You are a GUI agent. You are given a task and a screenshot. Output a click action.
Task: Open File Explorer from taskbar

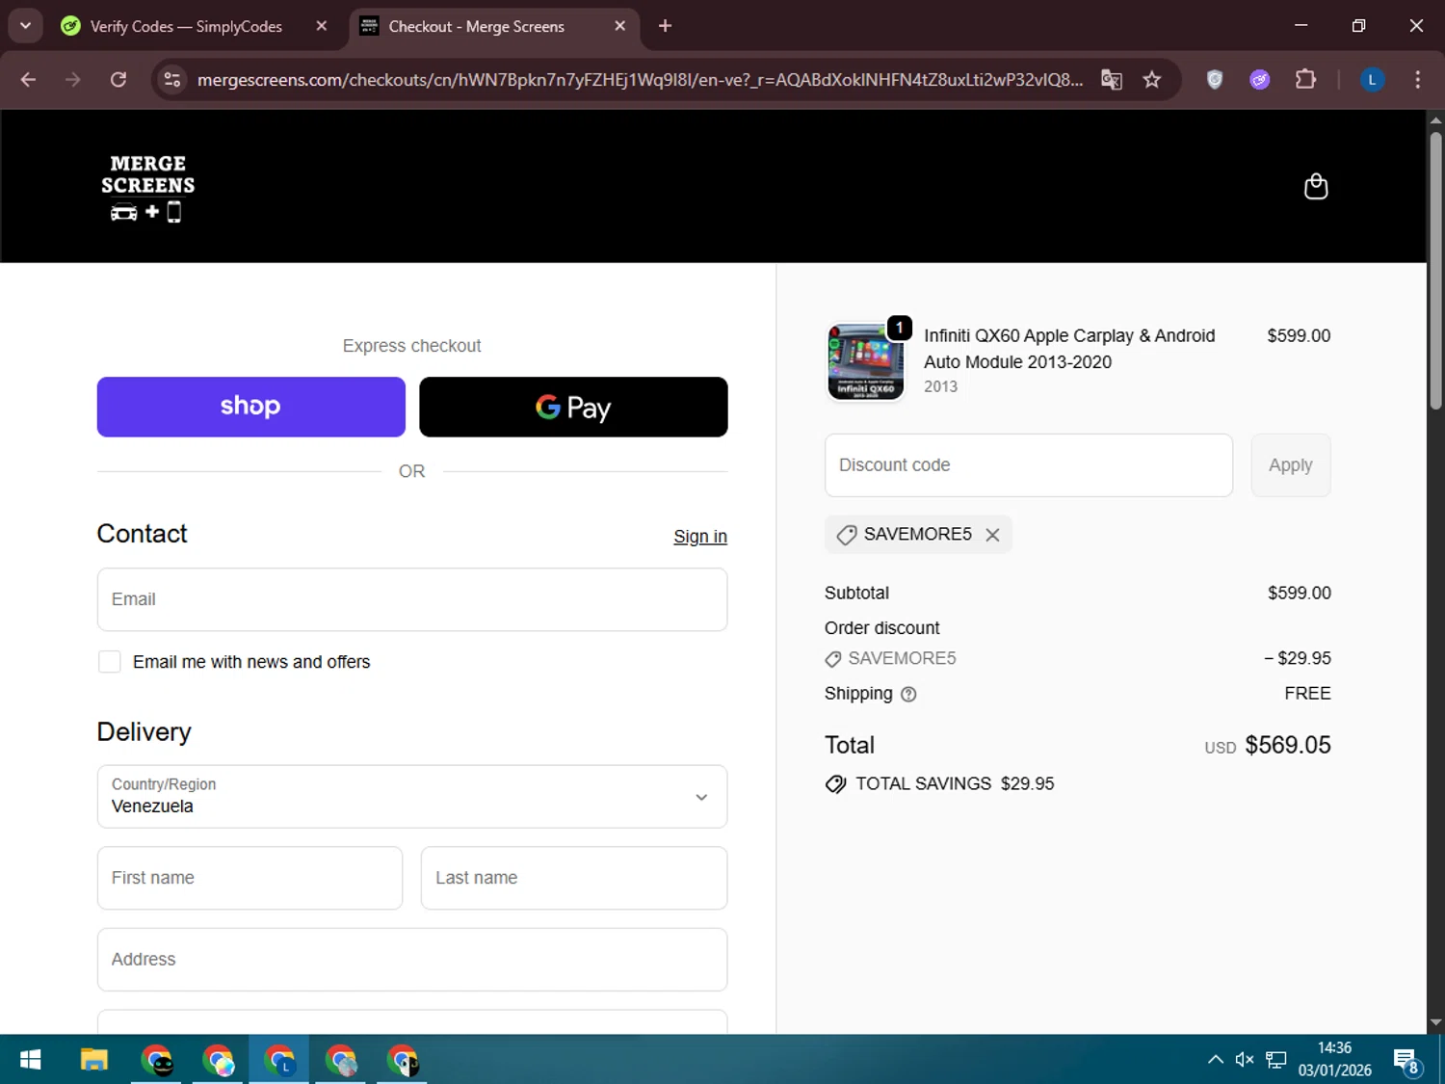tap(93, 1060)
